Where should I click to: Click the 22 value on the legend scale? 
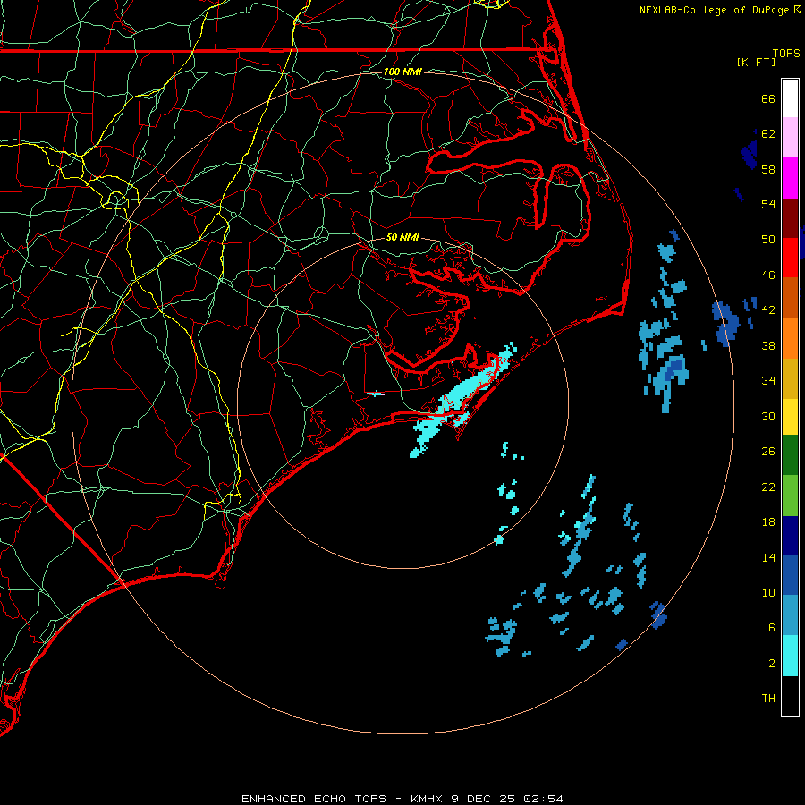768,487
